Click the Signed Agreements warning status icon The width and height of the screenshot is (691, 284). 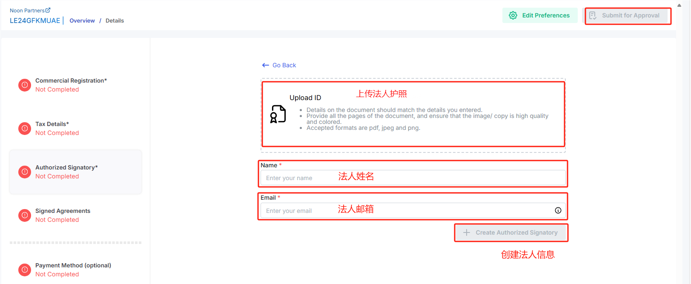[25, 215]
